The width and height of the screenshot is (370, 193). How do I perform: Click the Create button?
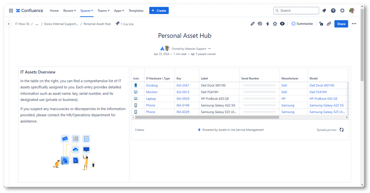pos(159,11)
